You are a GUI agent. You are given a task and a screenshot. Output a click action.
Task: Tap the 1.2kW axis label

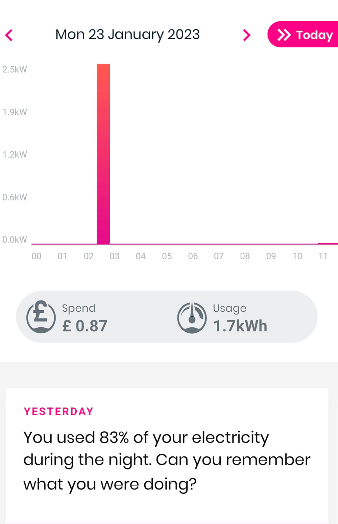15,154
